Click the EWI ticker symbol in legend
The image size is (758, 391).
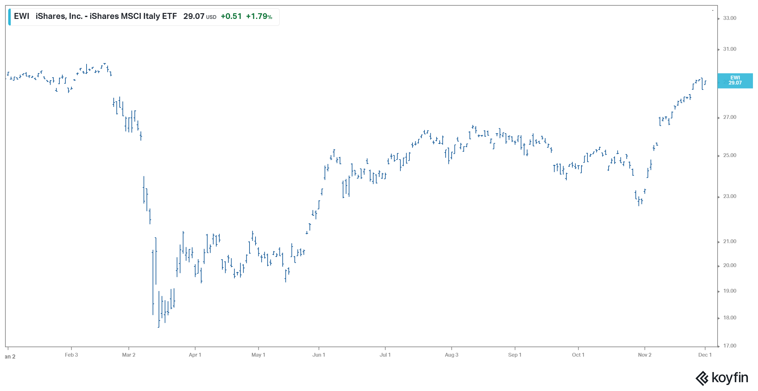pyautogui.click(x=21, y=16)
